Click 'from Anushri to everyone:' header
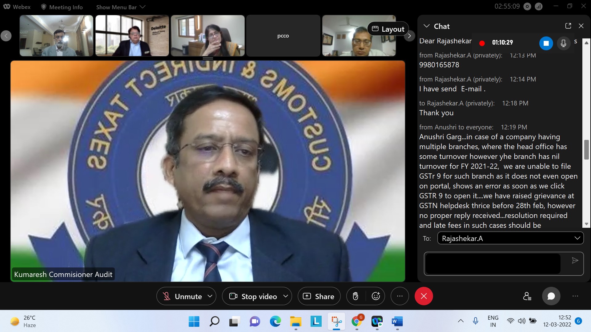 point(456,127)
